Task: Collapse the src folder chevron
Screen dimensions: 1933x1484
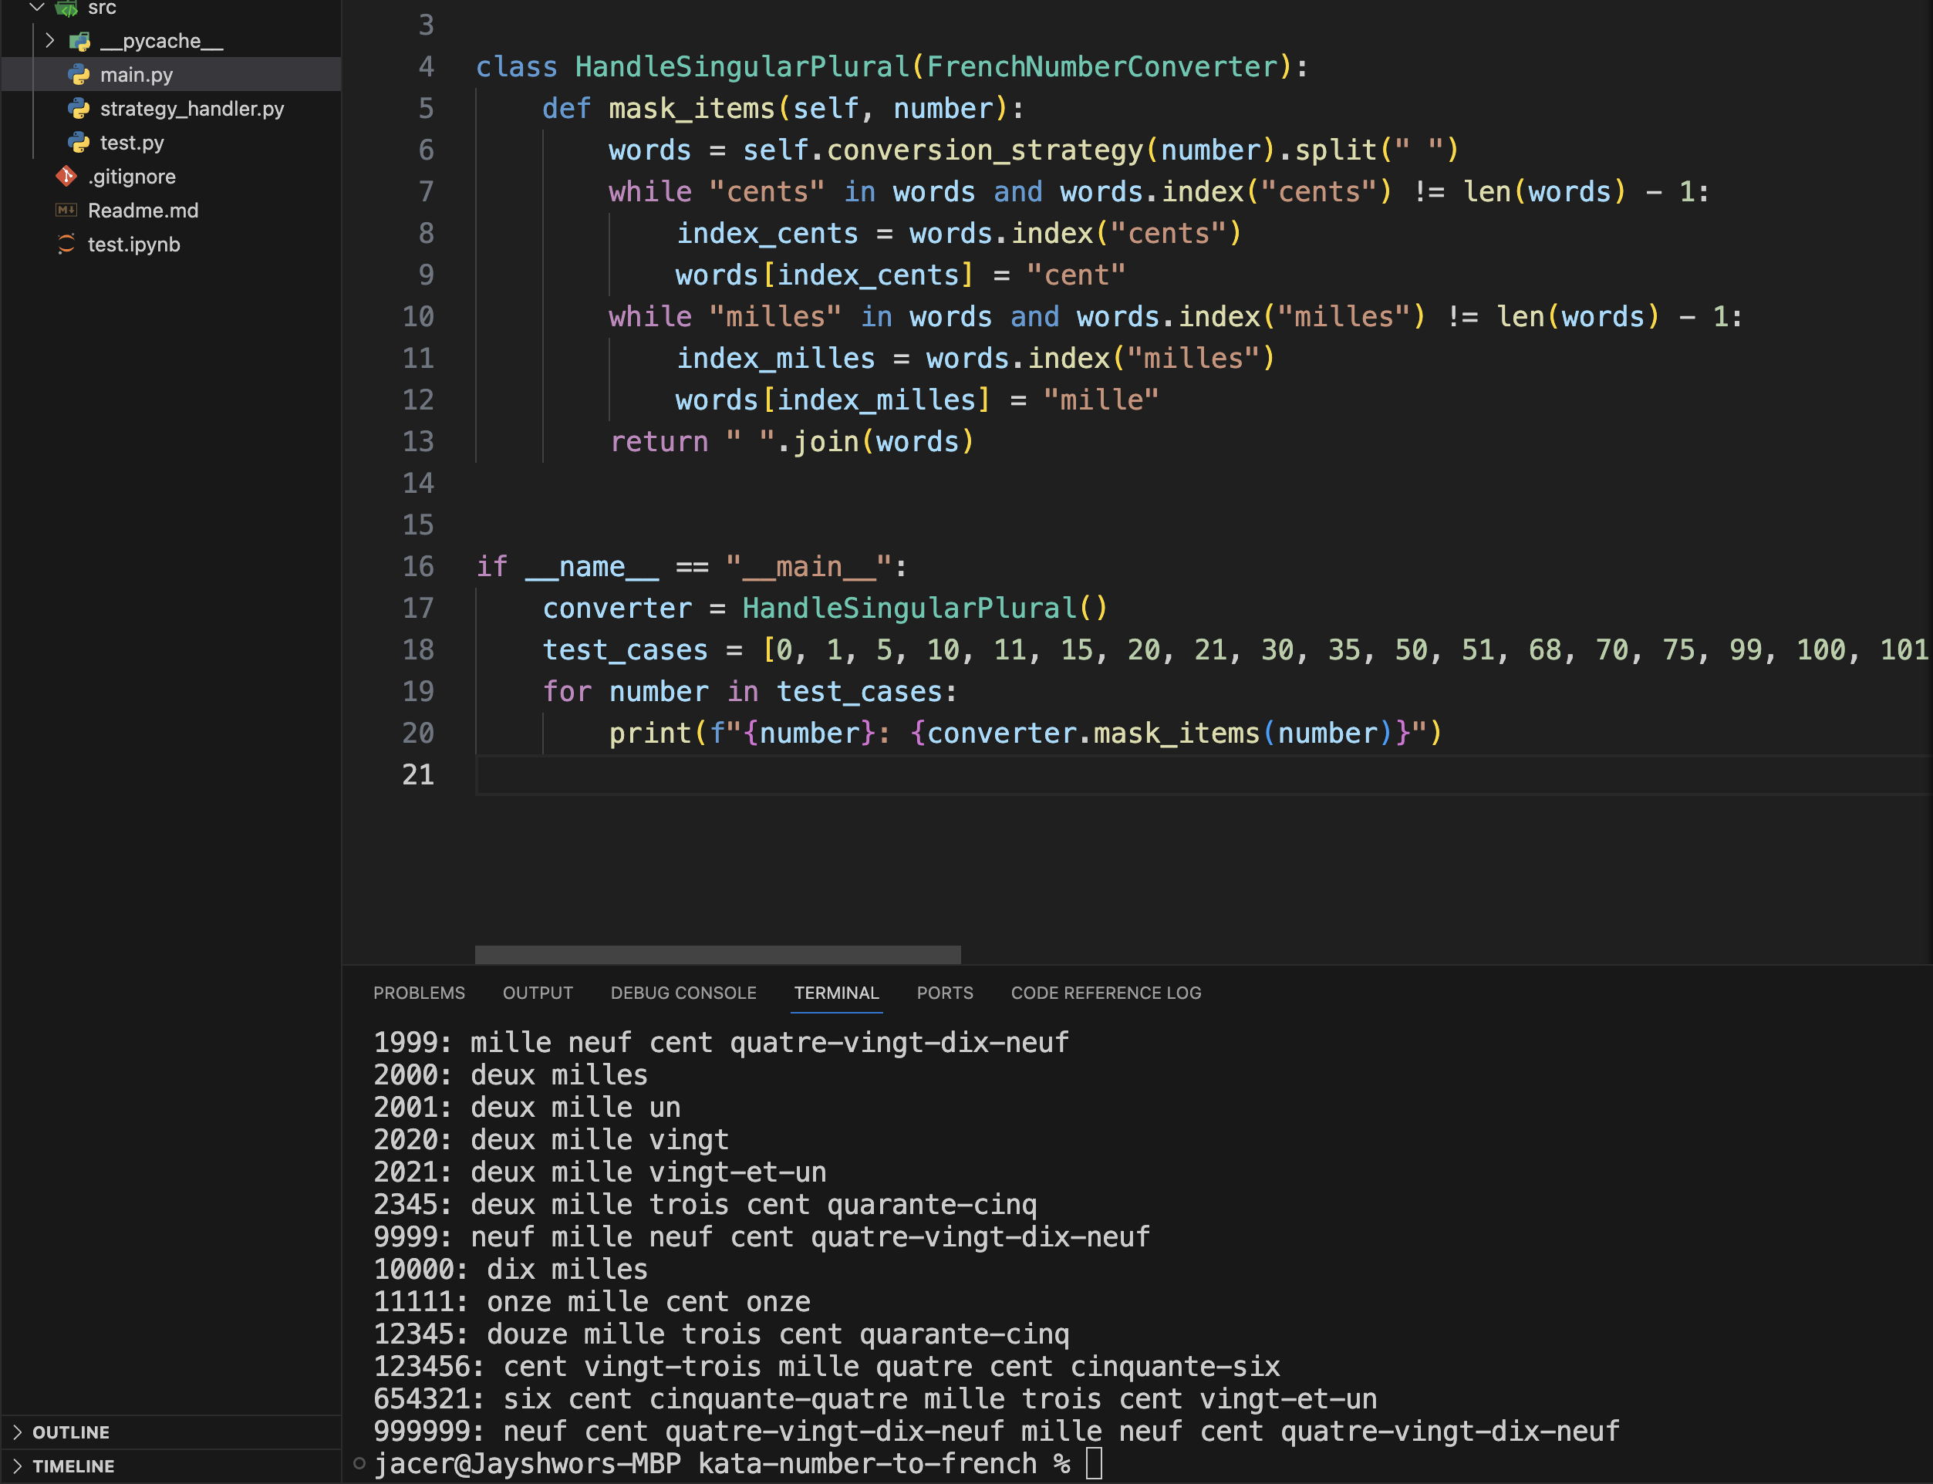Action: click(x=37, y=7)
